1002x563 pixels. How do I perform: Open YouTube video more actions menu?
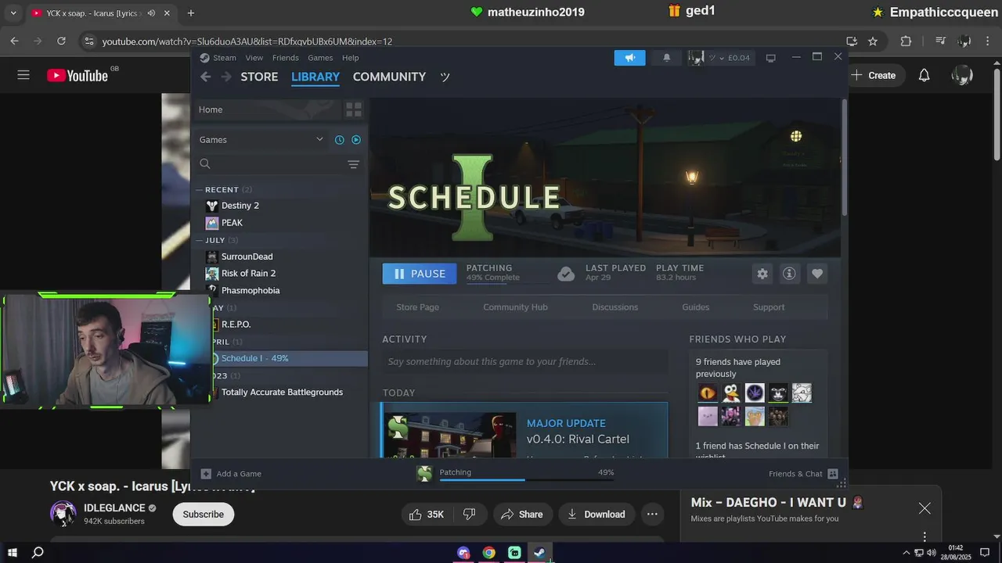(x=652, y=514)
